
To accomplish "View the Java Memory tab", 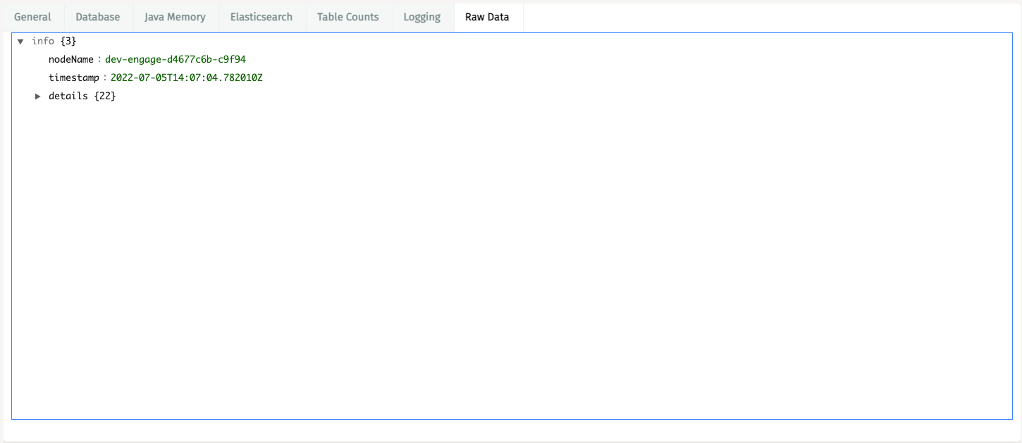I will click(175, 16).
